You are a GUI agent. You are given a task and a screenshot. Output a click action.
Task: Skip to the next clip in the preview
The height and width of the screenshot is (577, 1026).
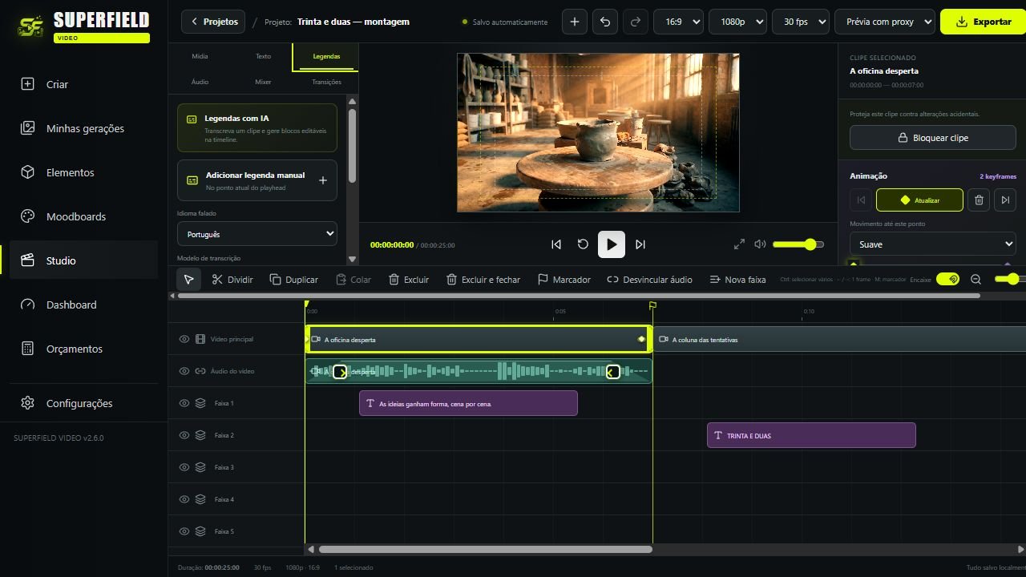pos(640,244)
